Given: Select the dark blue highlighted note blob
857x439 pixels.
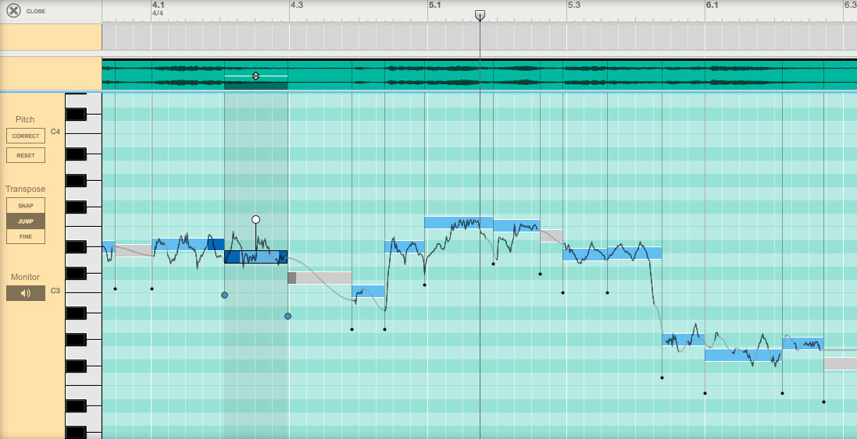Looking at the screenshot, I should (255, 257).
